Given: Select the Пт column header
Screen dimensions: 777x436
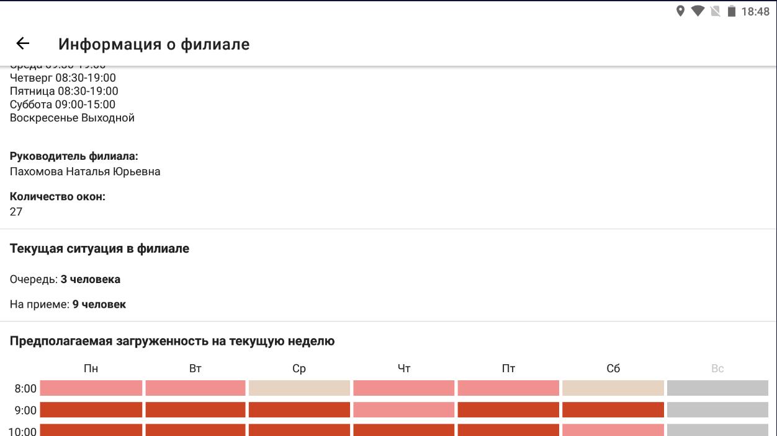Looking at the screenshot, I should [x=508, y=368].
